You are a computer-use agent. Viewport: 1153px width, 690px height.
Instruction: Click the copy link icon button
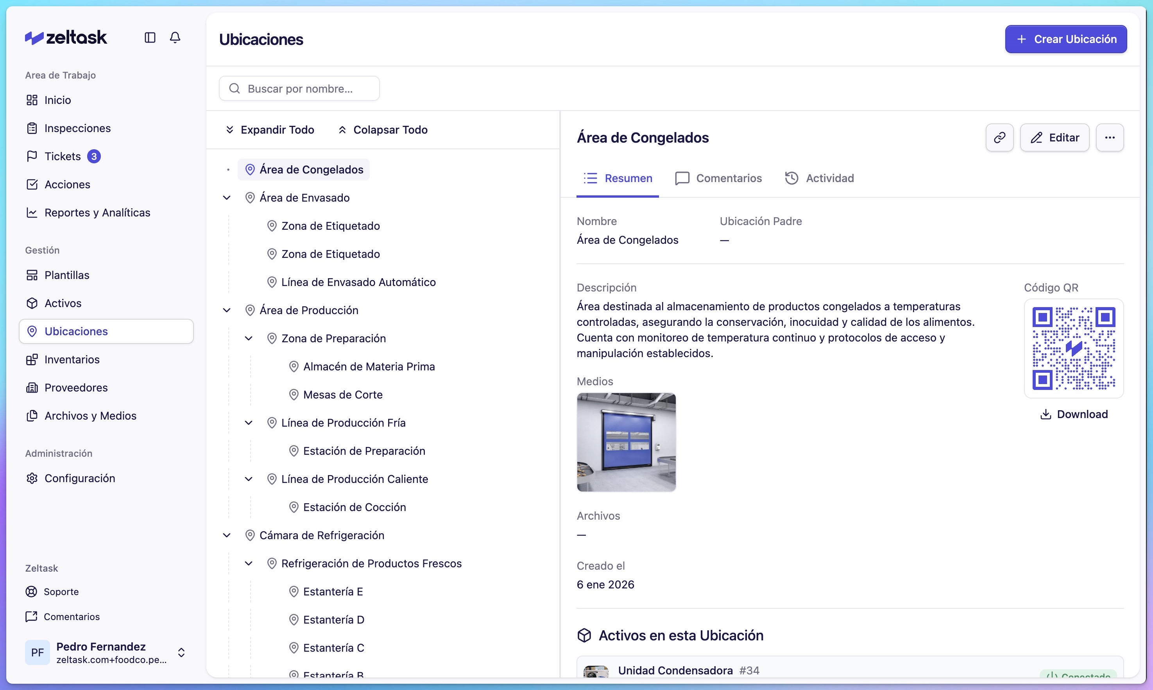[999, 138]
